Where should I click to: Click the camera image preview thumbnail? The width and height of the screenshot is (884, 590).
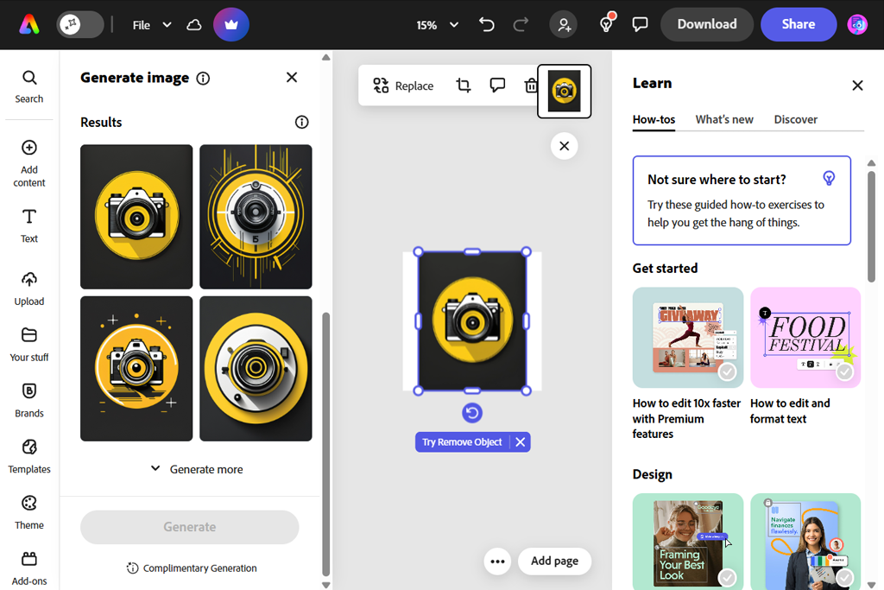click(x=565, y=91)
